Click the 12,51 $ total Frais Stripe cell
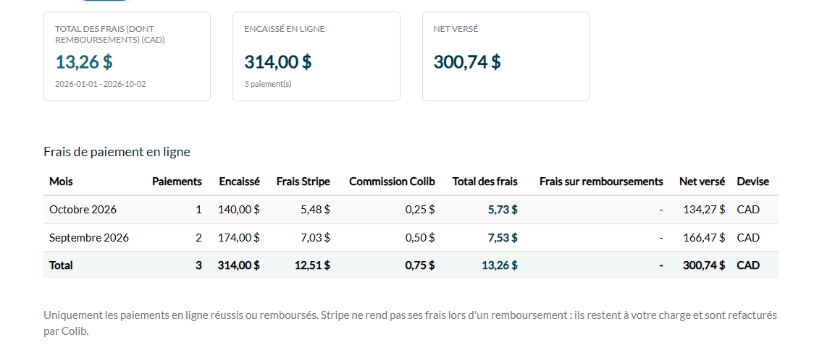The height and width of the screenshot is (350, 822). pos(312,265)
